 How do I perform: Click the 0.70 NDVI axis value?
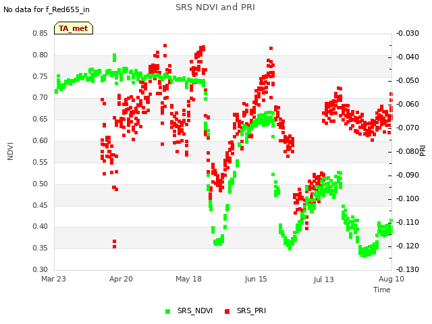pos(40,97)
